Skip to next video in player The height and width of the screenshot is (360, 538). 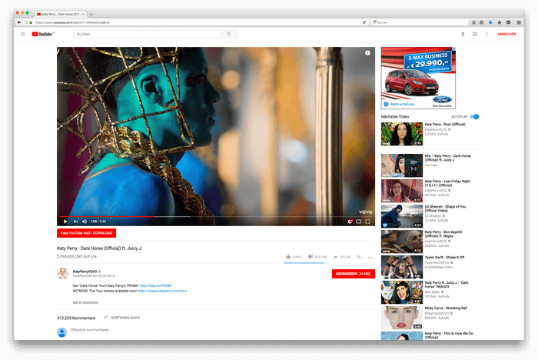(75, 222)
